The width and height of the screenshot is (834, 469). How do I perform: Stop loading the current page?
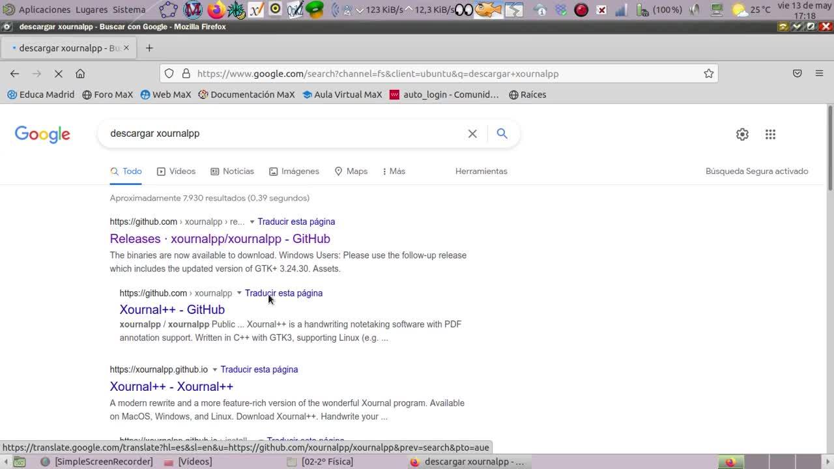pos(58,74)
